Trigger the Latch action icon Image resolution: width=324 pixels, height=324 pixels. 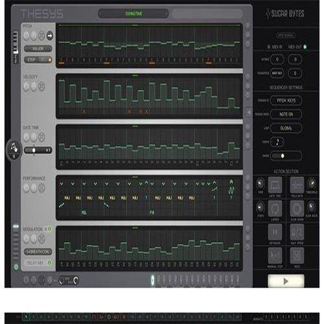click(275, 209)
